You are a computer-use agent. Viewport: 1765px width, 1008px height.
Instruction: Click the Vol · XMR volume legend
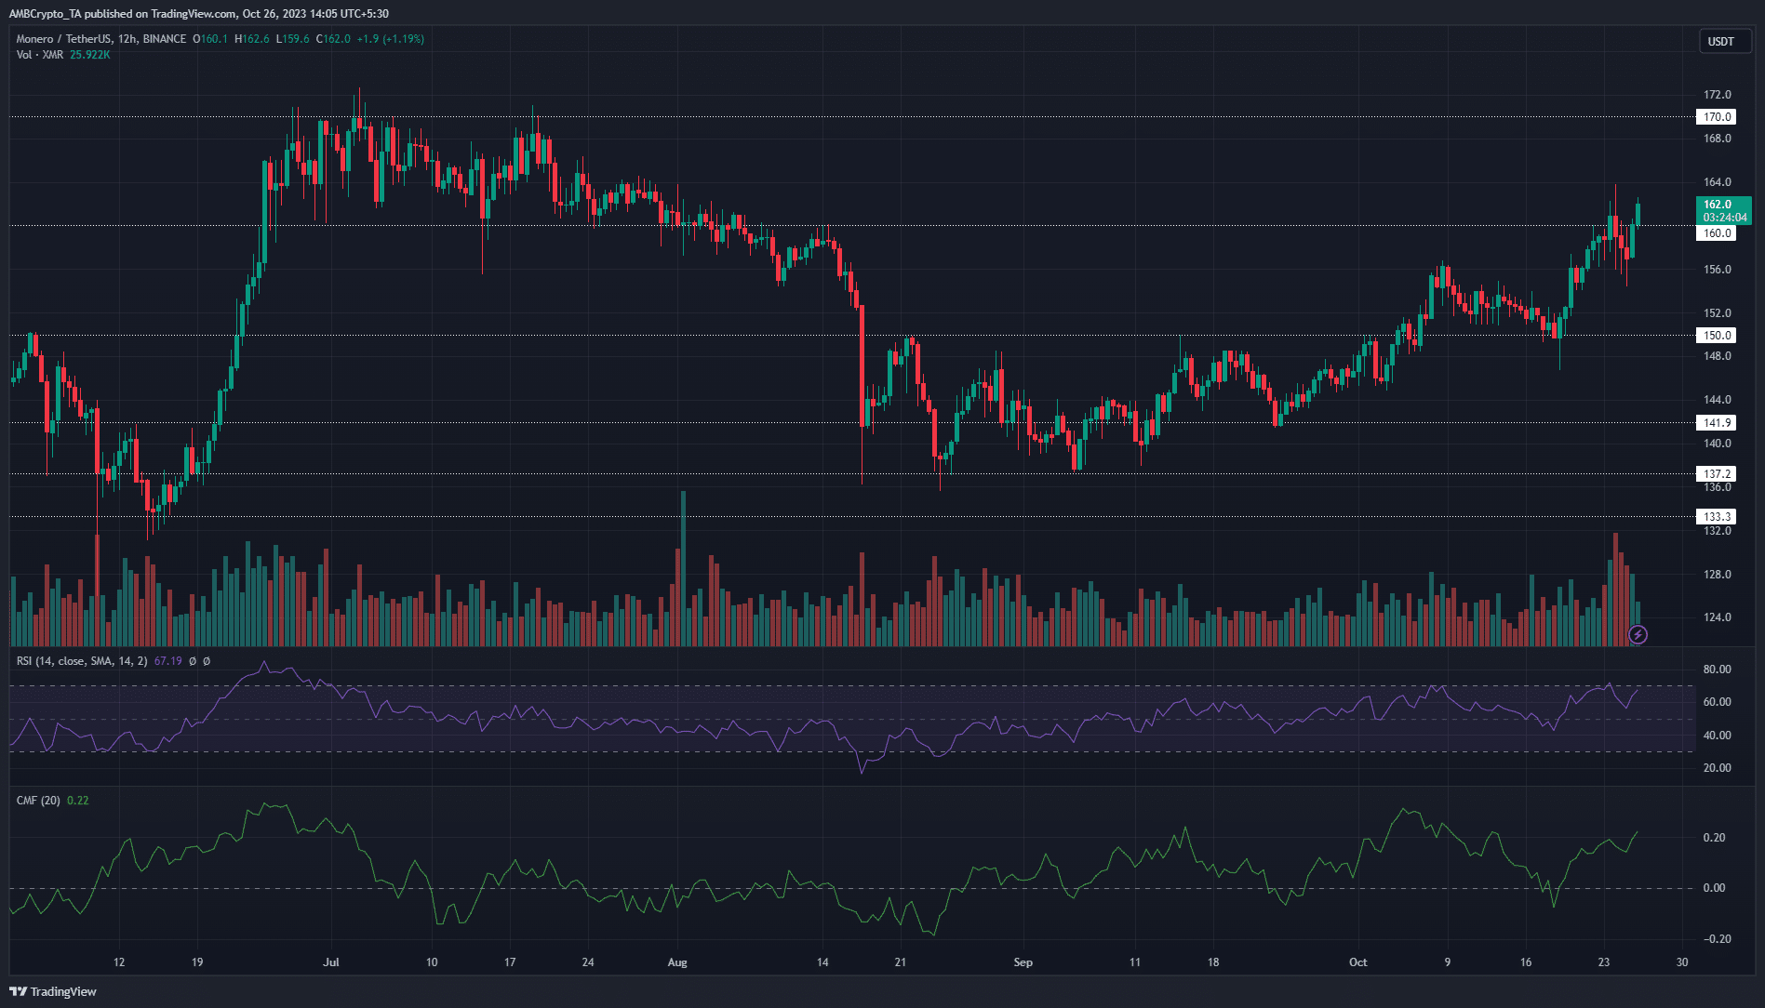point(40,55)
